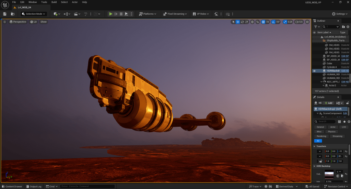Open the Selection Mode dropdown
Image resolution: width=351 pixels, height=189 pixels.
point(34,14)
